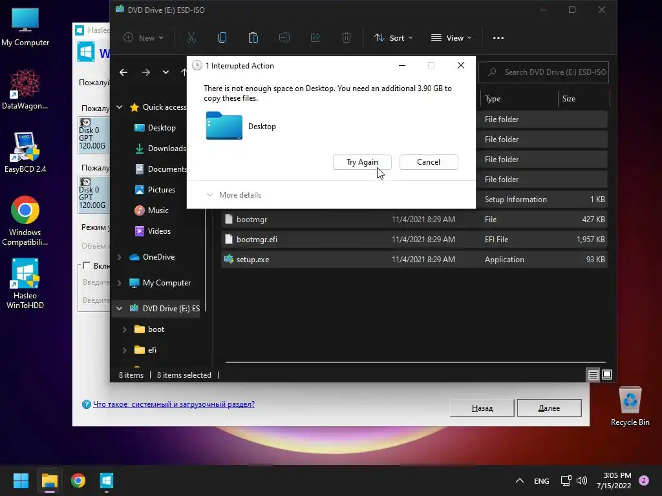Select the bootmgr.efi file row
Viewport: 662px width, 496px height.
click(x=414, y=240)
